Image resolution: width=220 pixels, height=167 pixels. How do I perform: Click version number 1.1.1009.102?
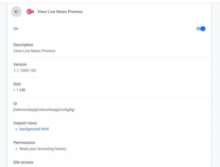pyautogui.click(x=25, y=70)
